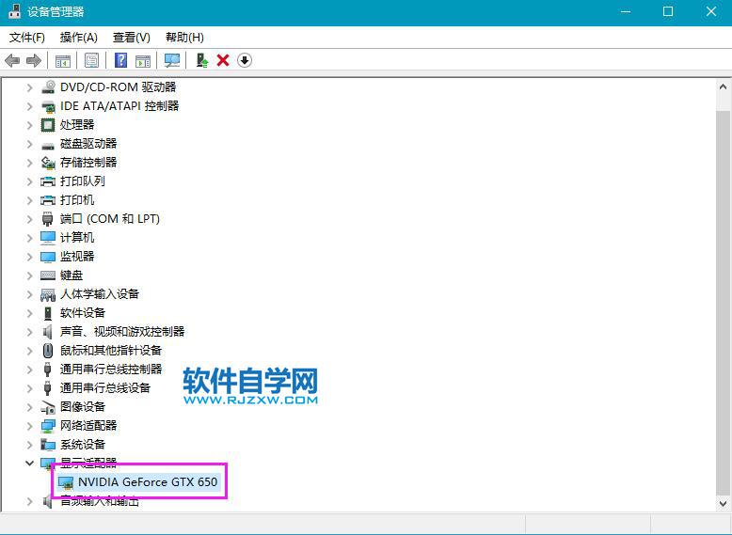Expand the 网络适配器 category arrow
The width and height of the screenshot is (732, 535).
pyautogui.click(x=29, y=426)
